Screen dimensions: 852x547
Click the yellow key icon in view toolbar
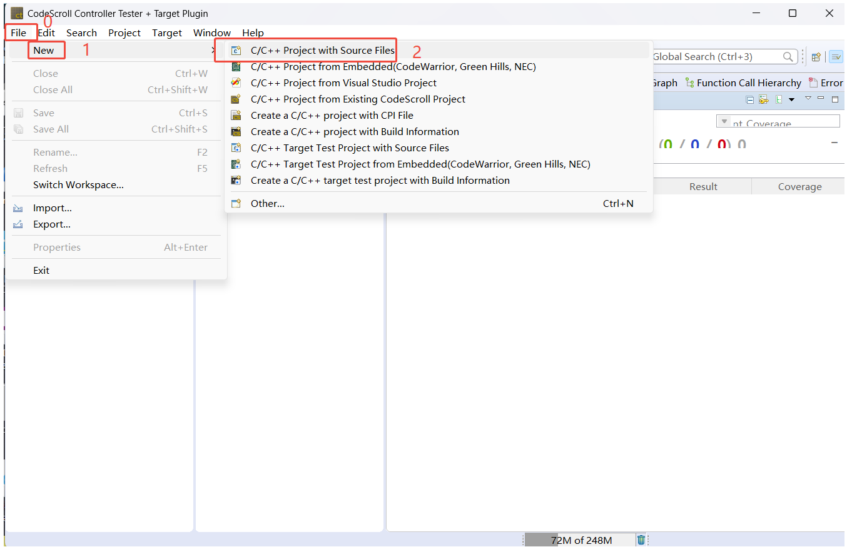click(764, 99)
